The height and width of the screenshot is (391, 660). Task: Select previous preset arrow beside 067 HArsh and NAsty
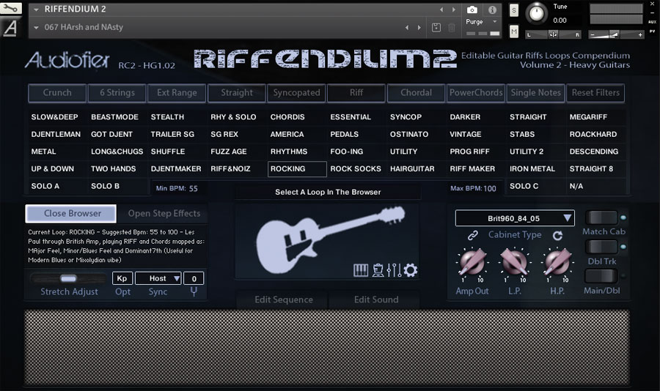[407, 27]
